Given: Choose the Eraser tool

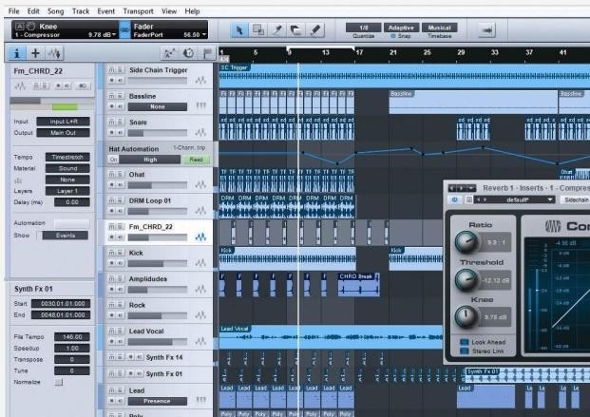Looking at the screenshot, I should click(296, 31).
